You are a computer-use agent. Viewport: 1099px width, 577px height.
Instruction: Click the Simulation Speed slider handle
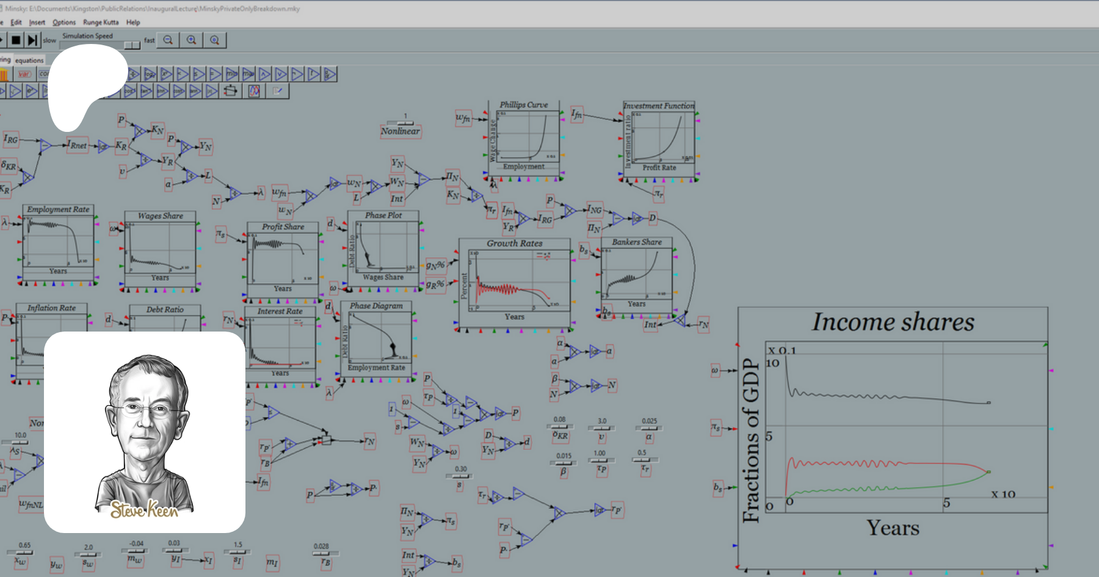(x=132, y=45)
